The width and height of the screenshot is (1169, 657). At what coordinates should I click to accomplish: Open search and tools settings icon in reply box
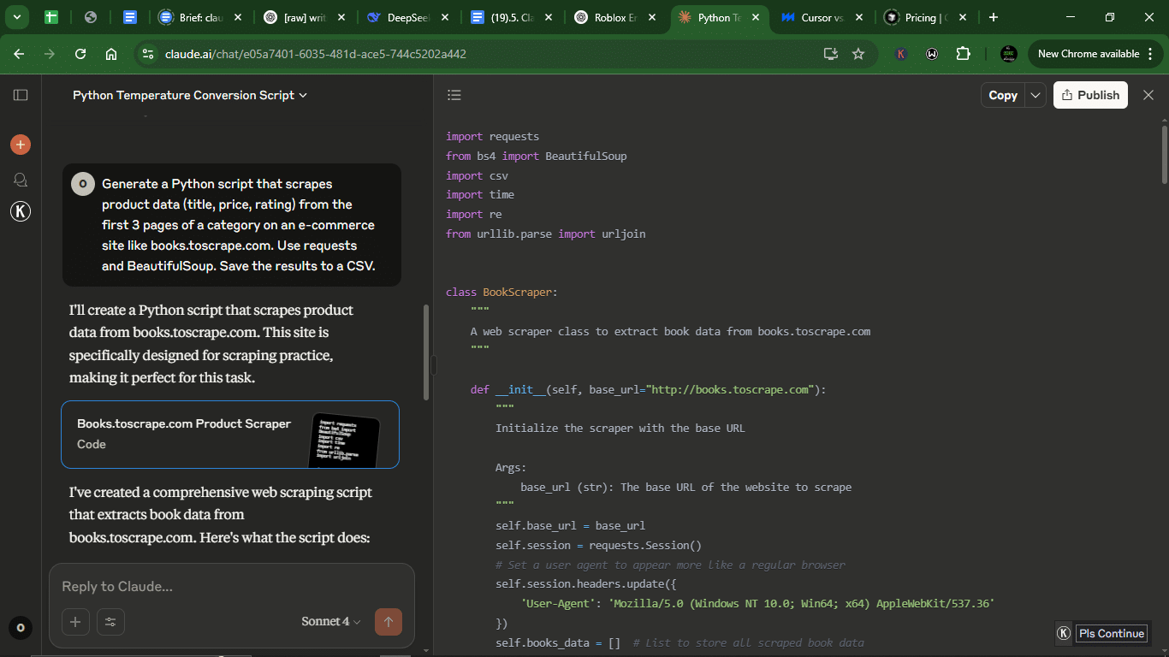pyautogui.click(x=110, y=622)
